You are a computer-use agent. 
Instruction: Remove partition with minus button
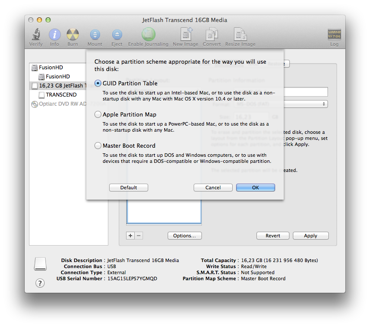point(139,236)
